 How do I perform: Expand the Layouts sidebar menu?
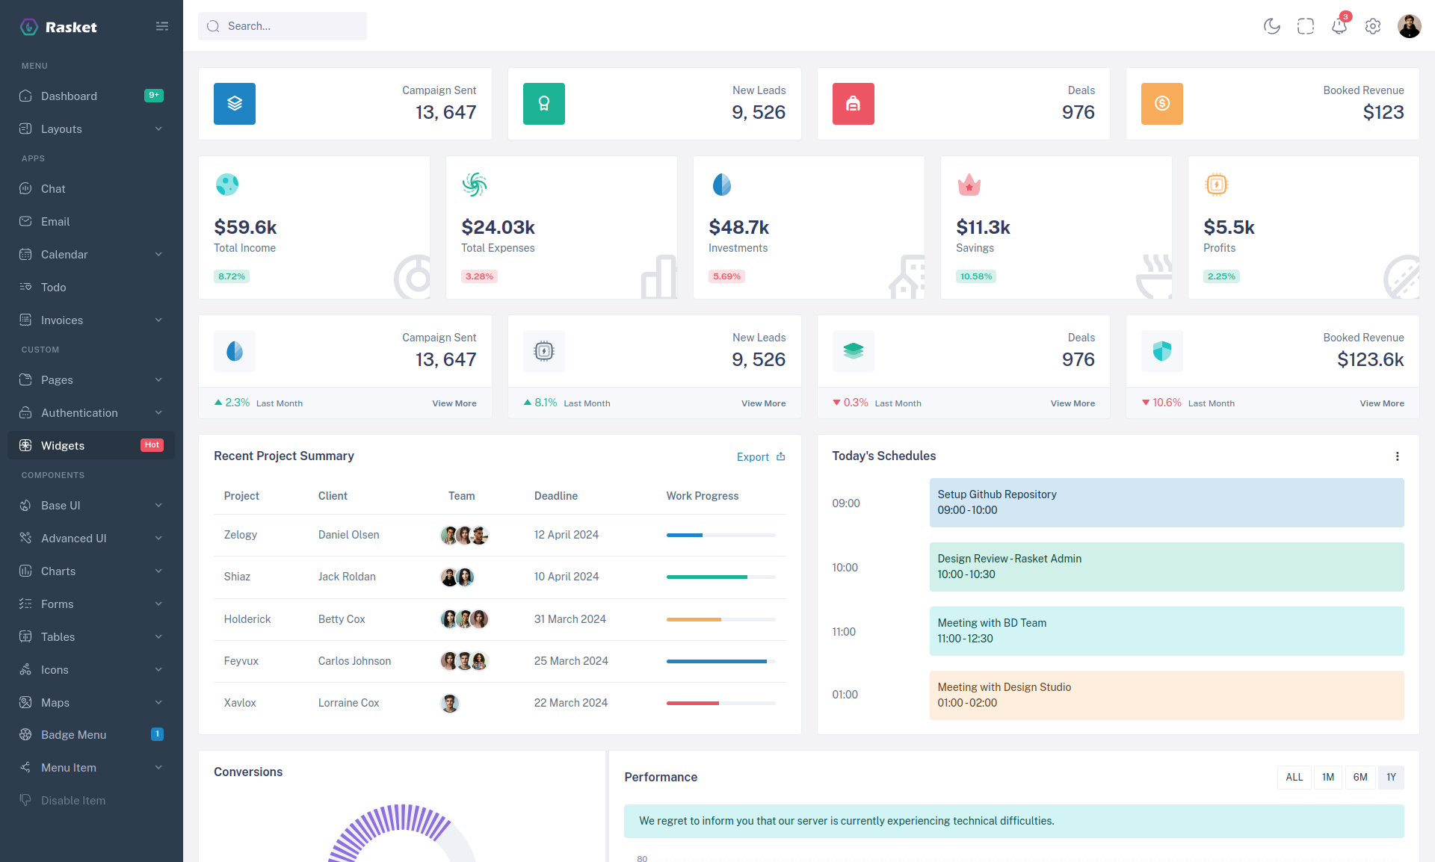point(91,128)
